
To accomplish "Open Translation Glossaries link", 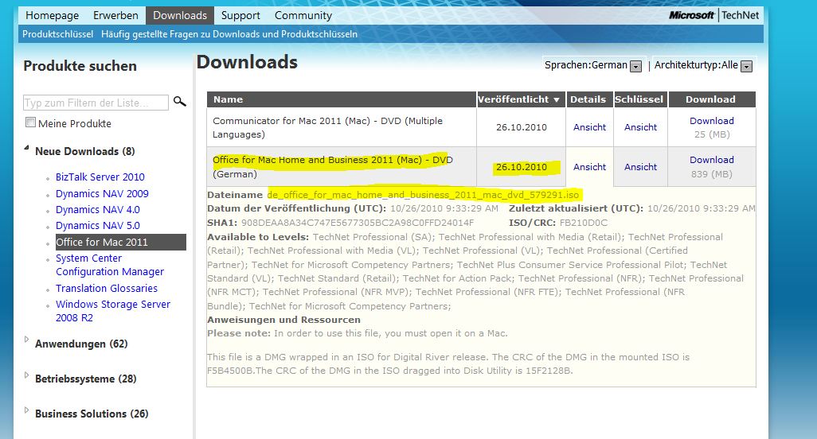I will point(106,288).
